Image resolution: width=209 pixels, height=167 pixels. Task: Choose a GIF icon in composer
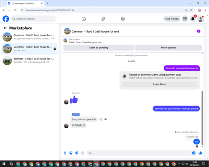click(x=83, y=153)
